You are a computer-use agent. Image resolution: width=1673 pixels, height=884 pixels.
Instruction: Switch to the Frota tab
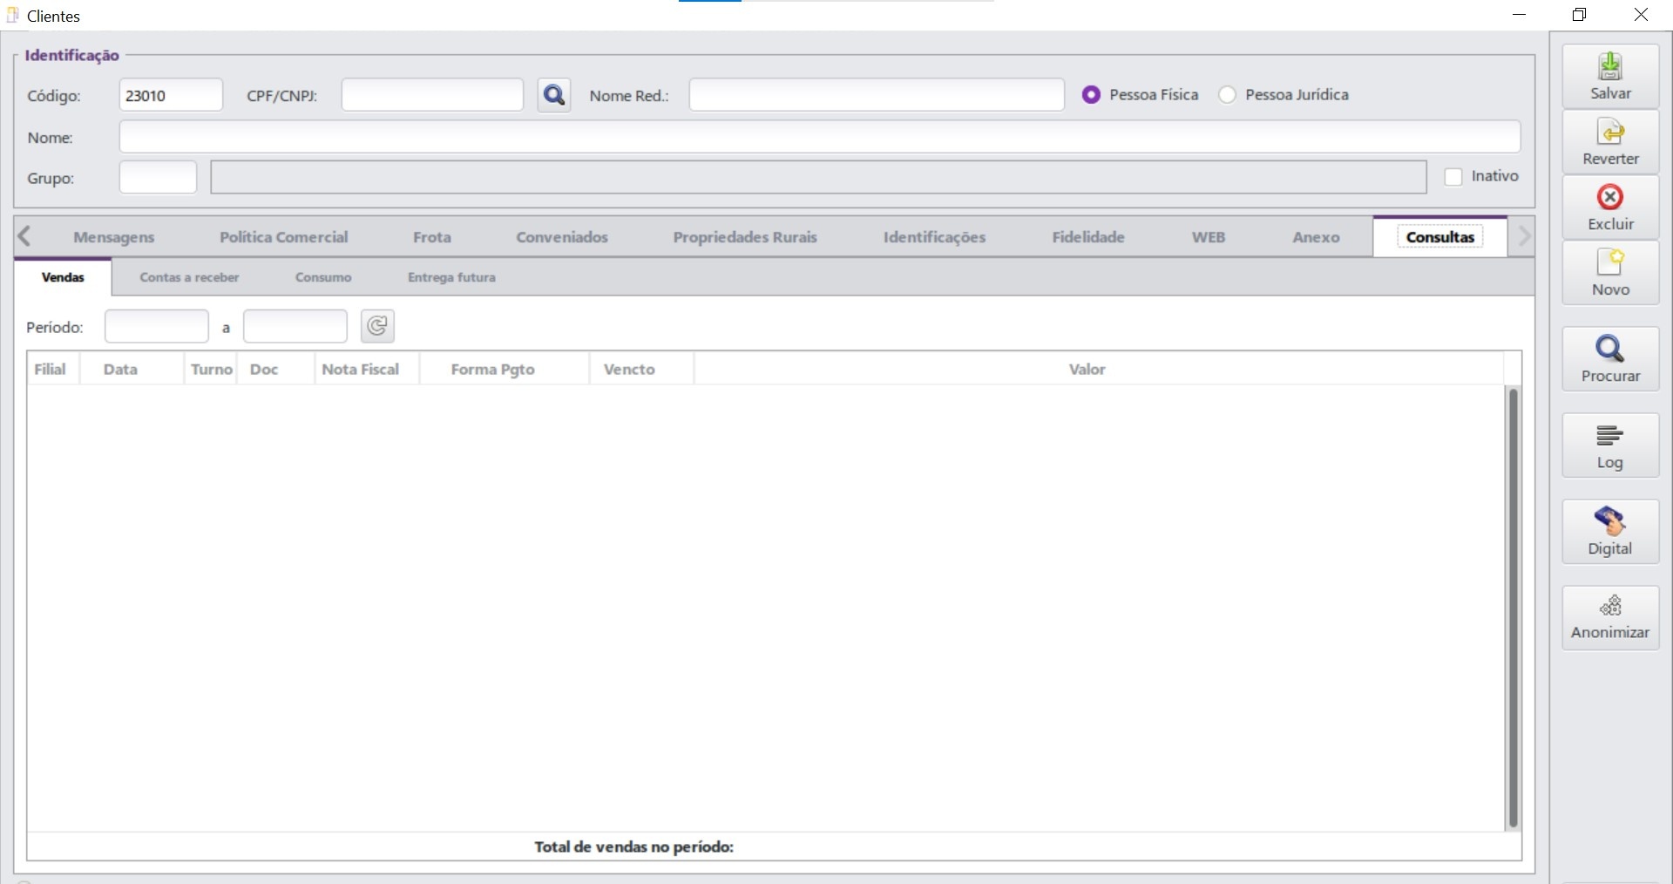[432, 237]
